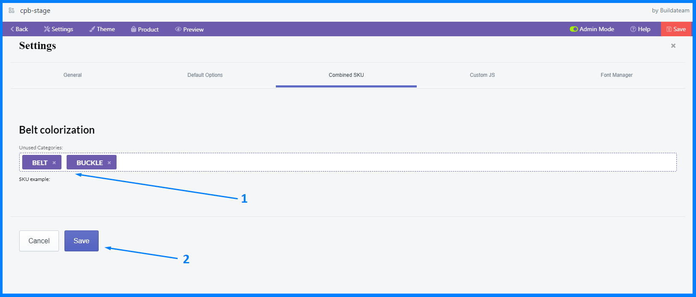This screenshot has height=297, width=696.
Task: Open the Preview eye item
Action: tap(189, 29)
